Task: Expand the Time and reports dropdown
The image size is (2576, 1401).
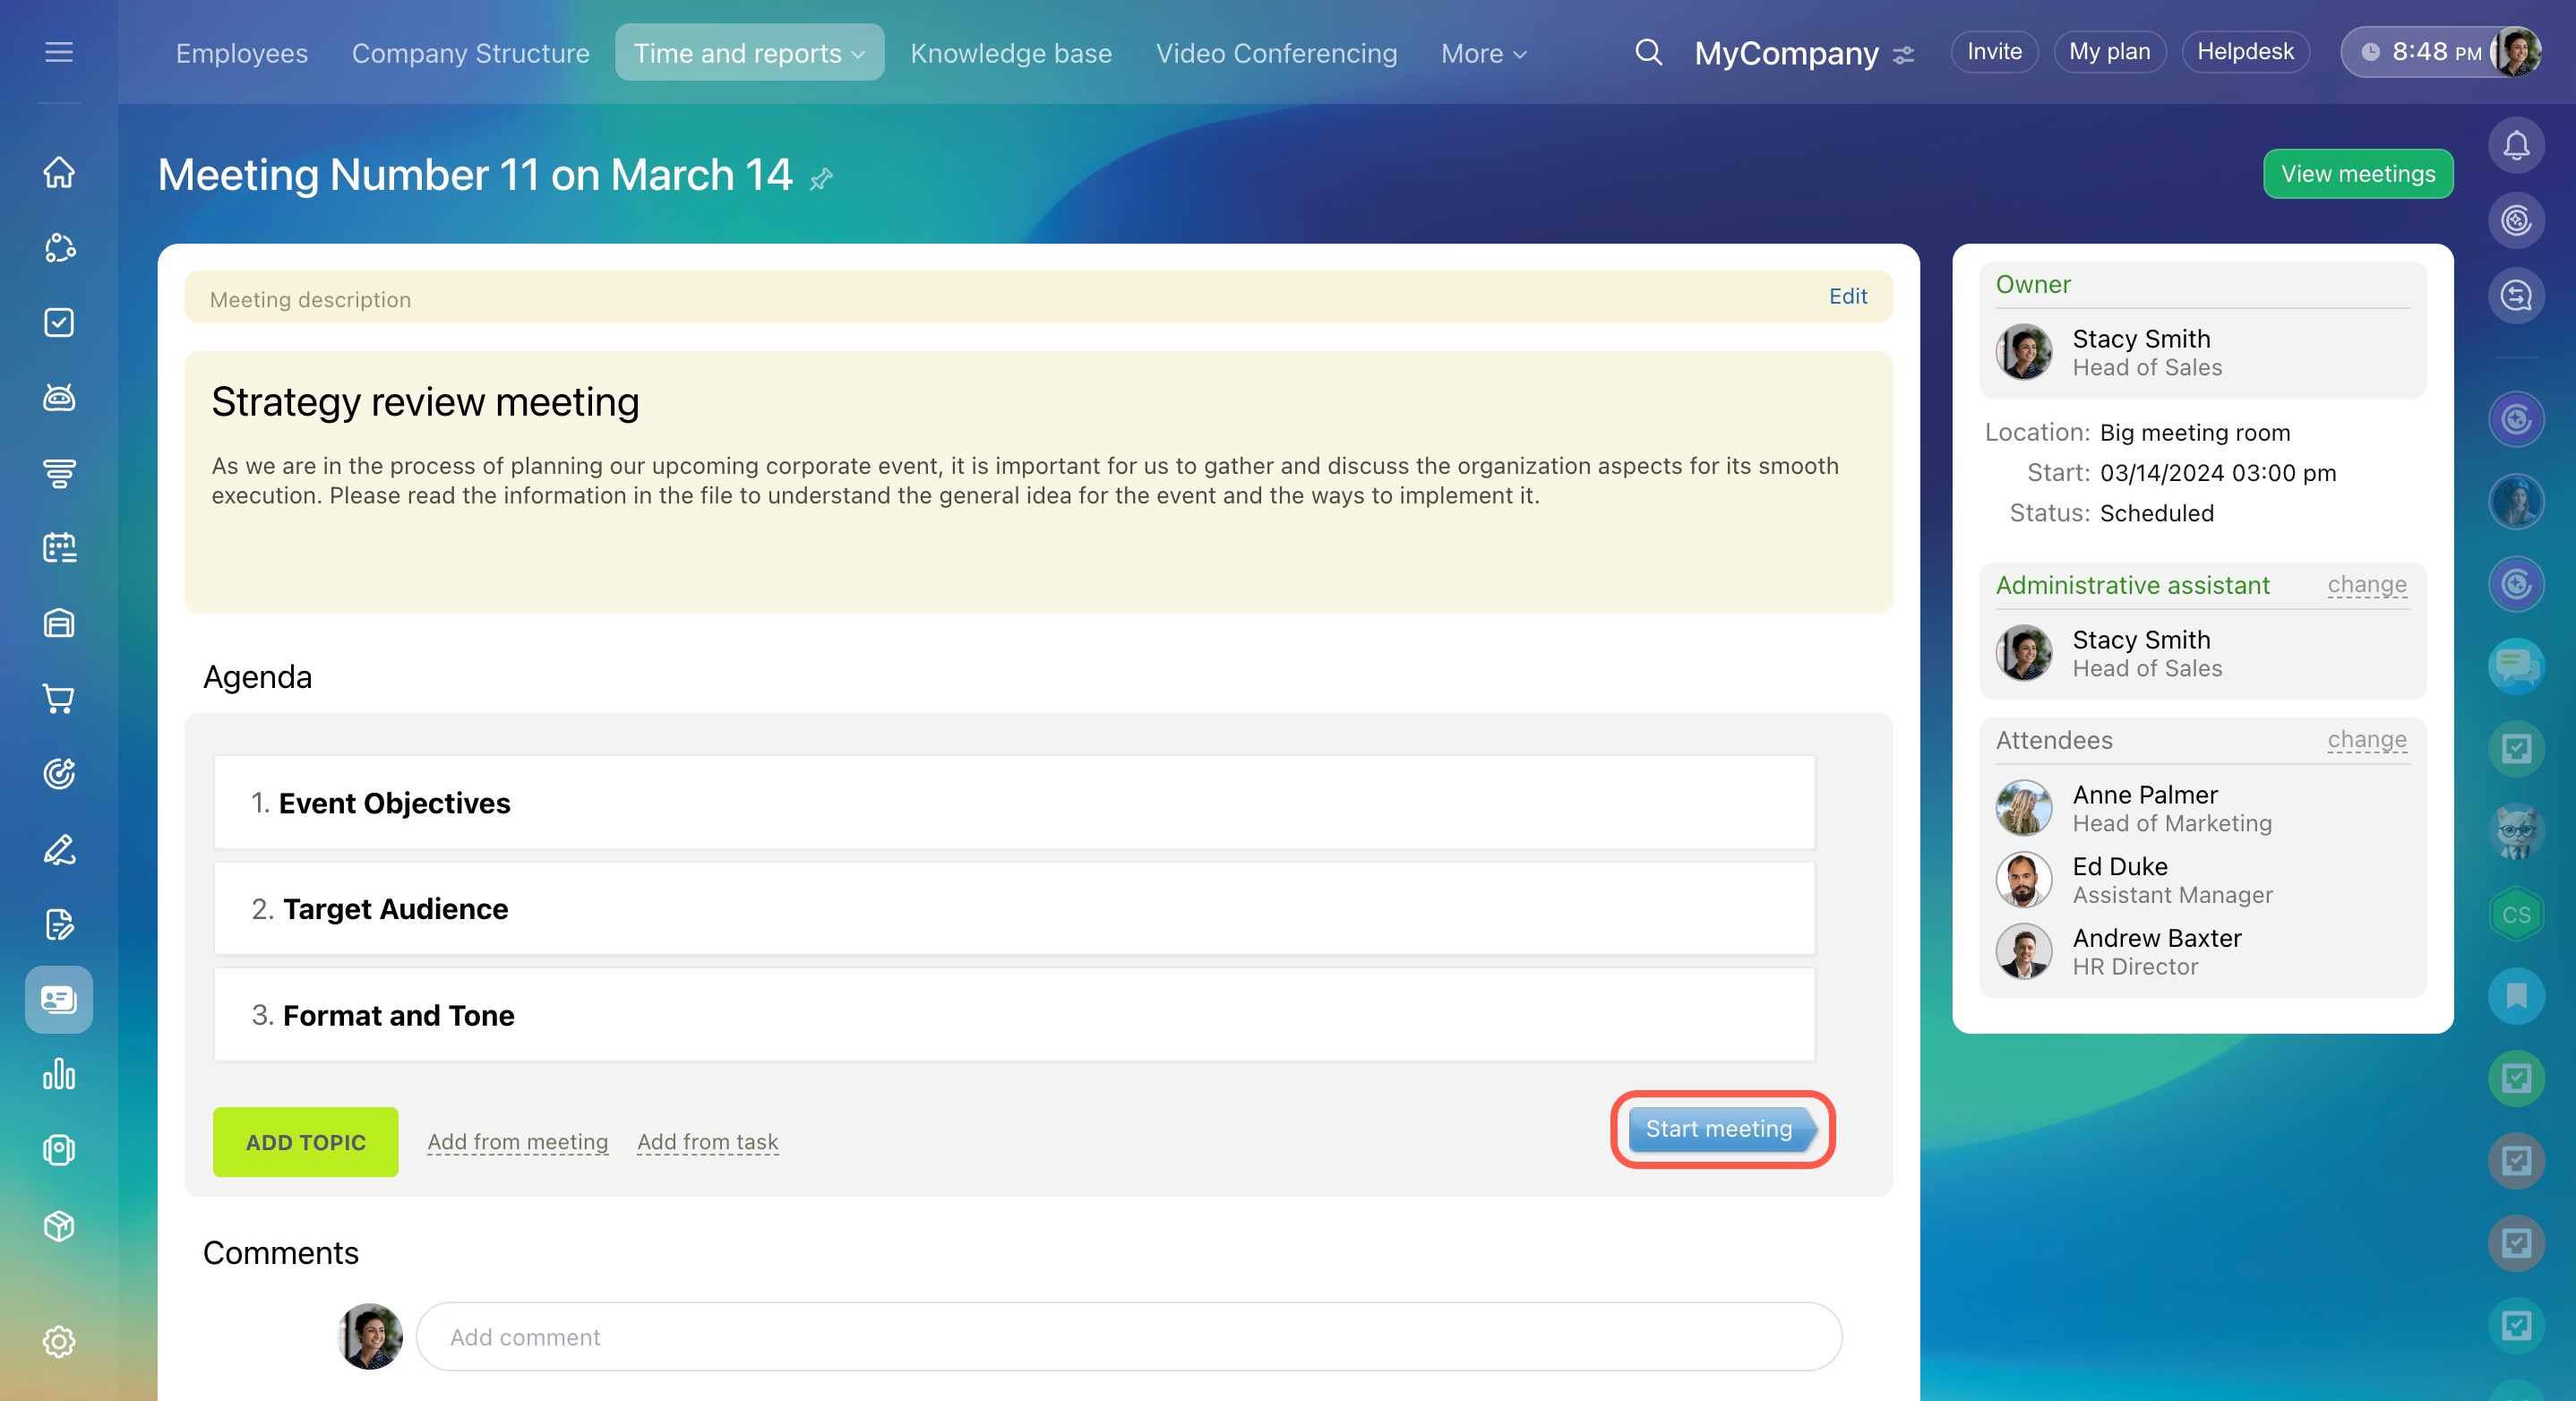Action: pyautogui.click(x=749, y=53)
